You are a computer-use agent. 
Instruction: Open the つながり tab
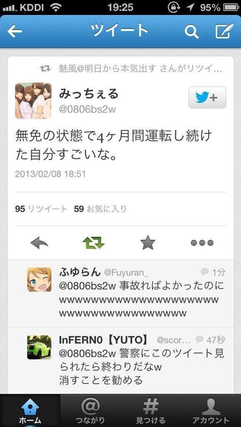tap(90, 411)
